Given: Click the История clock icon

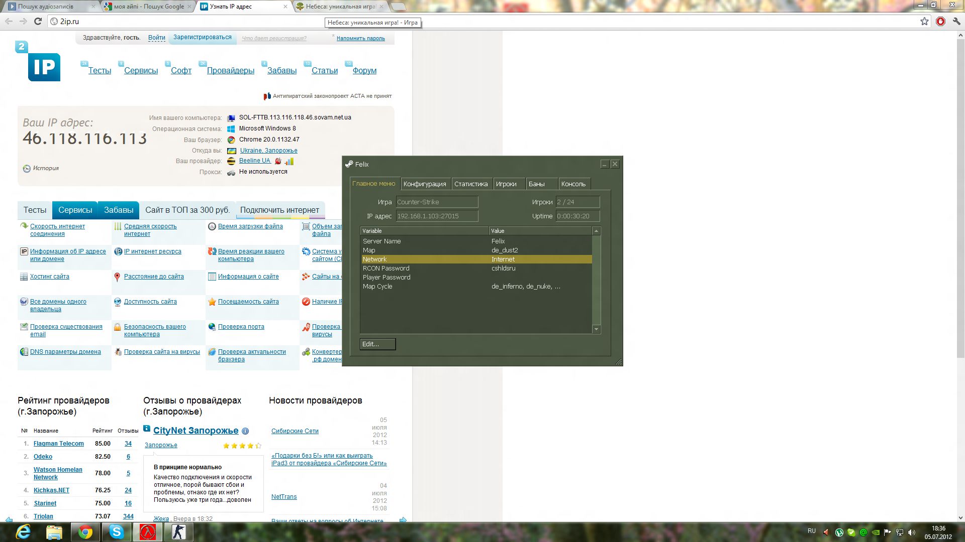Looking at the screenshot, I should (x=27, y=169).
